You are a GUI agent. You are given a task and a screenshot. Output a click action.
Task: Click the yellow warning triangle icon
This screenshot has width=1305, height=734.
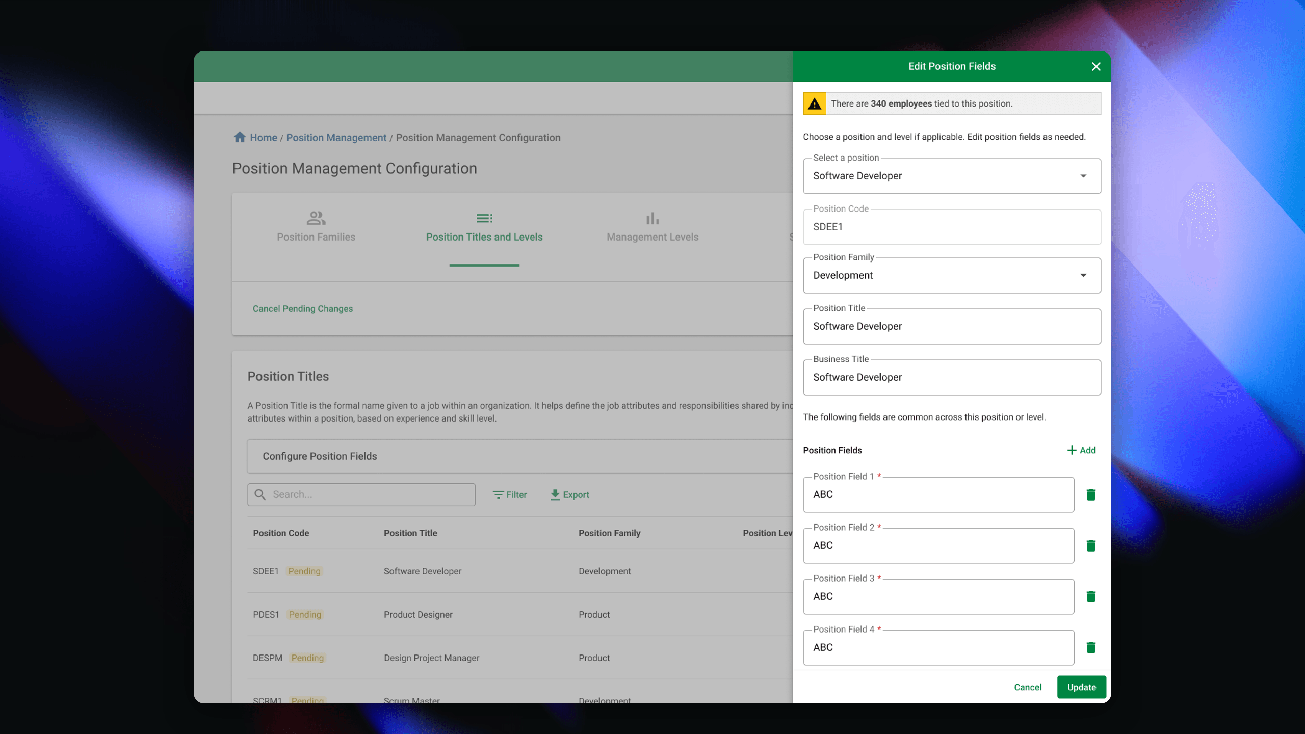(815, 103)
